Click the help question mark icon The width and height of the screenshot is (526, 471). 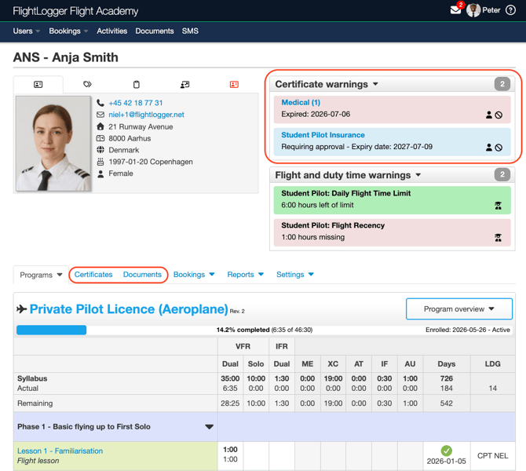(510, 10)
